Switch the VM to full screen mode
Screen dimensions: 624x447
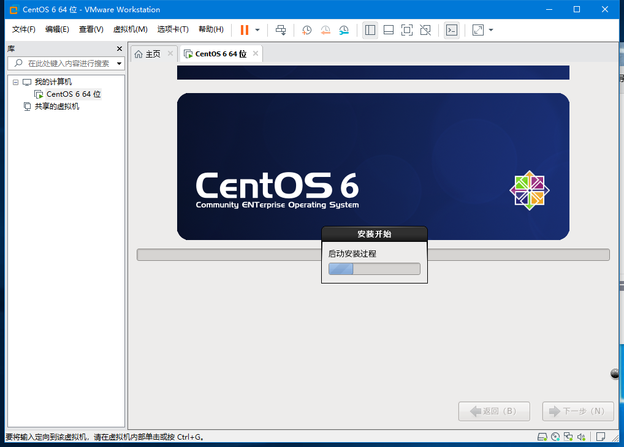[406, 29]
